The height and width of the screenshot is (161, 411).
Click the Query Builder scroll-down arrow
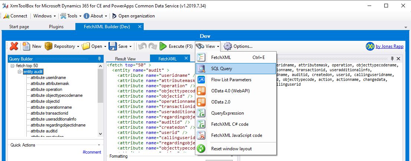point(101,134)
